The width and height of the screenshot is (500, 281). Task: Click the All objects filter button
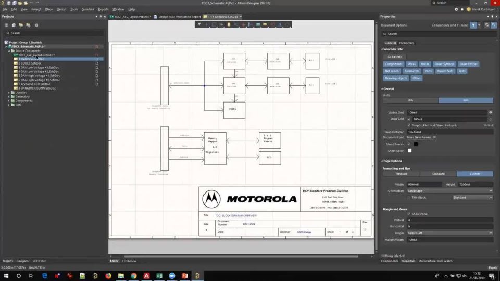[x=394, y=57]
